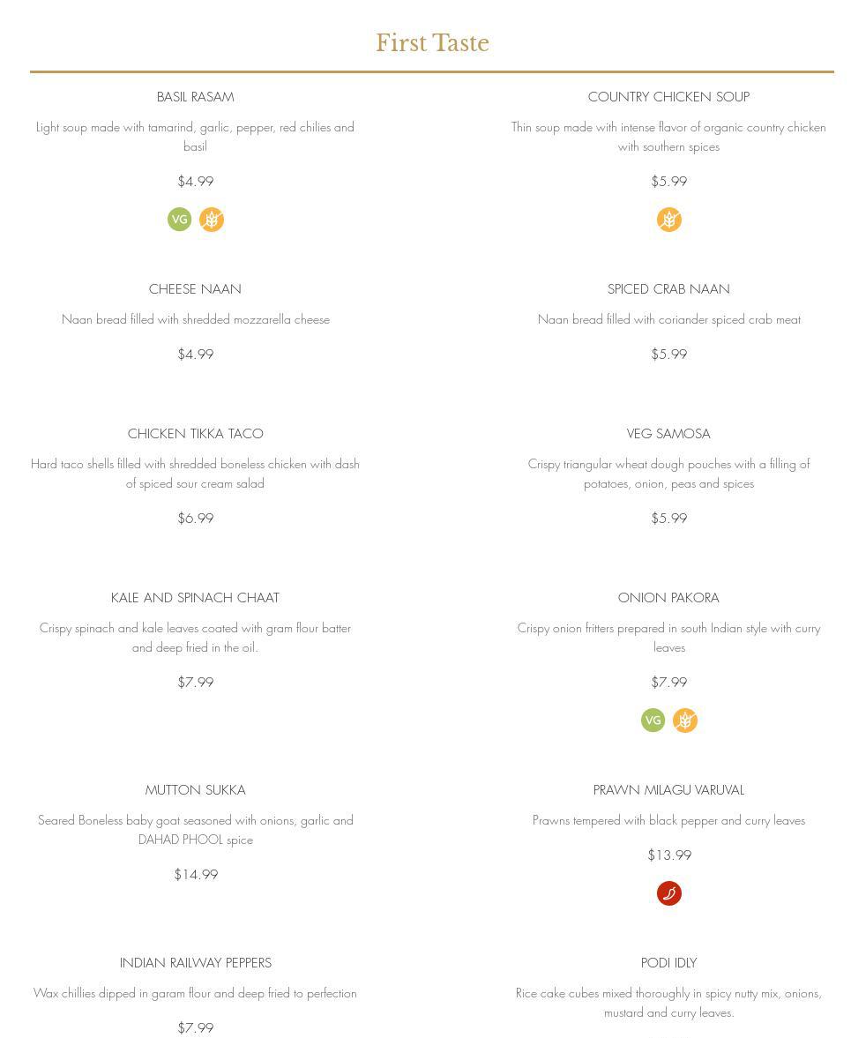Select the Basil Rasam item title

195,97
